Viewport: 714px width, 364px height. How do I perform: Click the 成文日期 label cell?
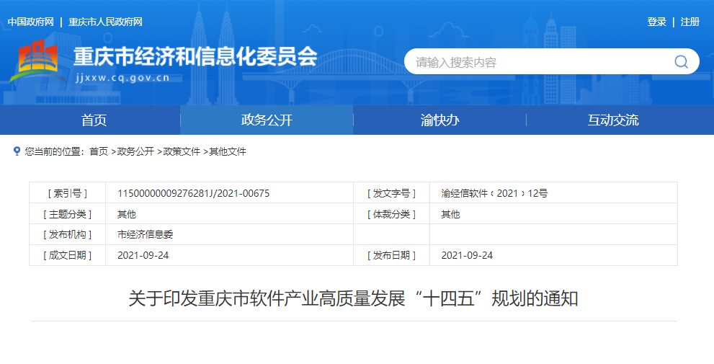(68, 255)
